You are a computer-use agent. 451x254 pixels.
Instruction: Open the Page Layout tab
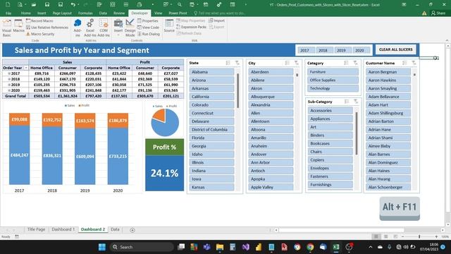(62, 13)
